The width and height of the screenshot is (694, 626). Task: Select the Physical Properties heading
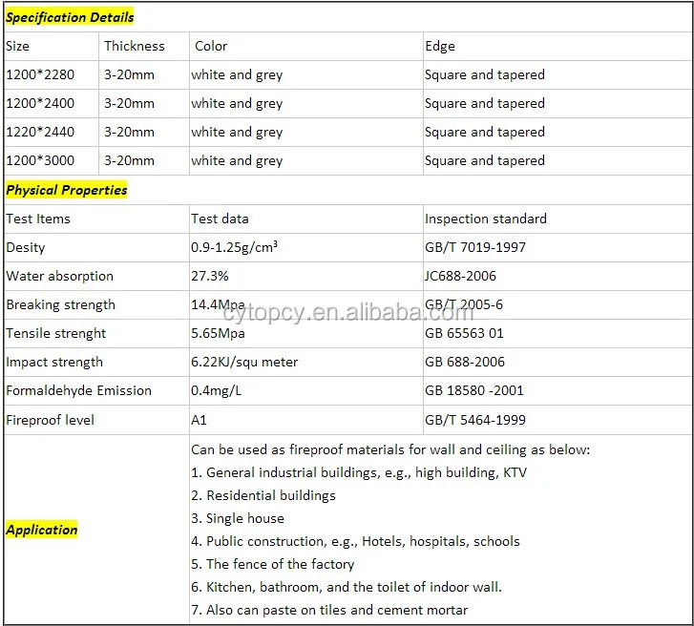67,190
